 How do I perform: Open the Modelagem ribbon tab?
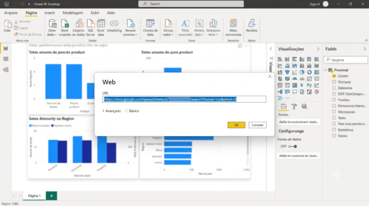pos(73,13)
